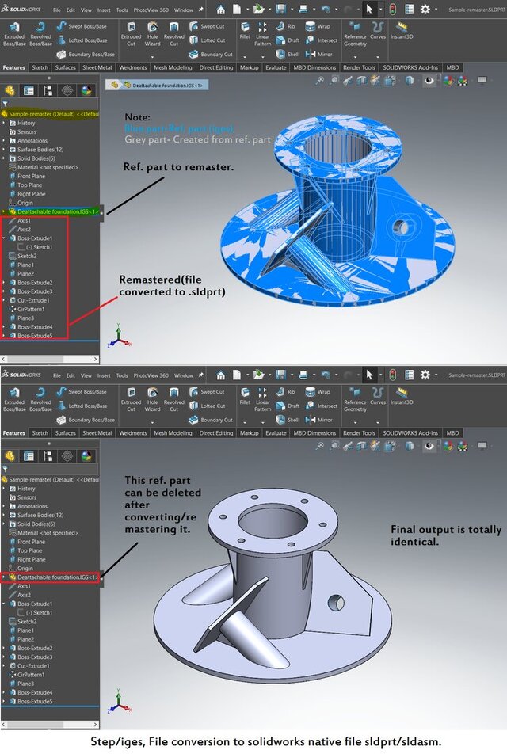This screenshot has width=507, height=754.
Task: Expand Boss-Extrude2 in the lower window tree
Action: point(4,648)
